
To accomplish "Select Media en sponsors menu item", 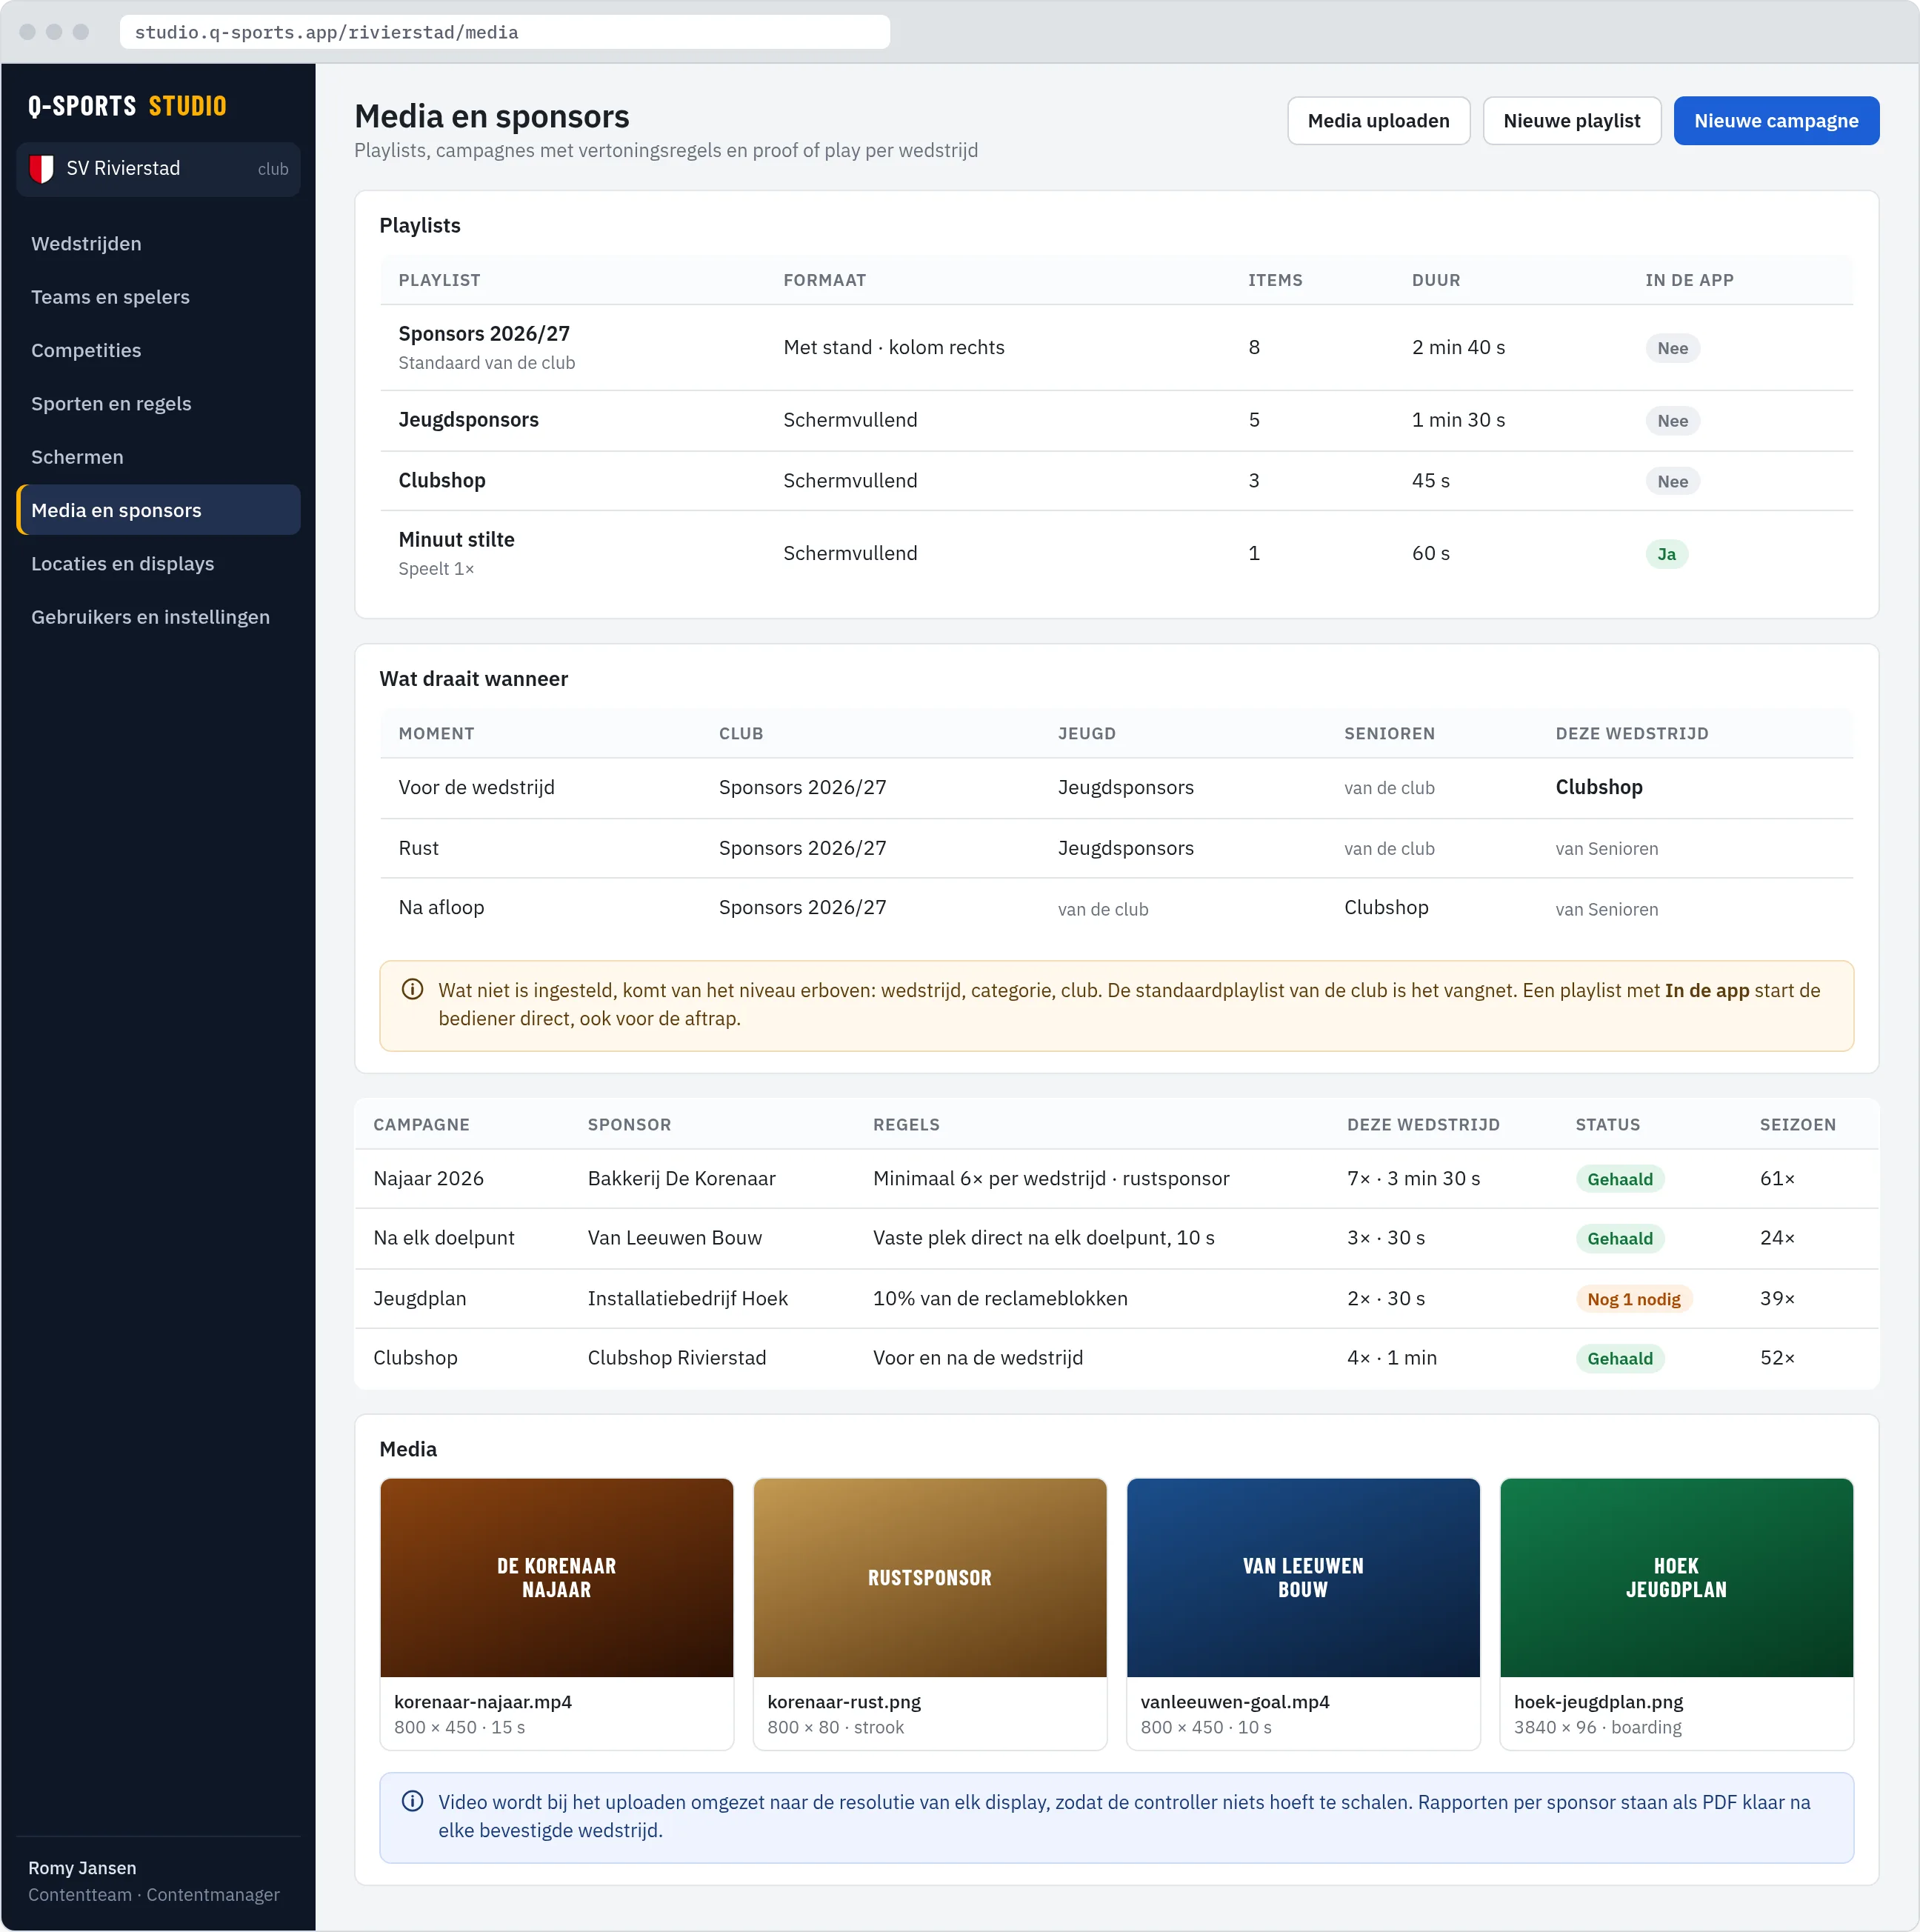I will tap(158, 510).
